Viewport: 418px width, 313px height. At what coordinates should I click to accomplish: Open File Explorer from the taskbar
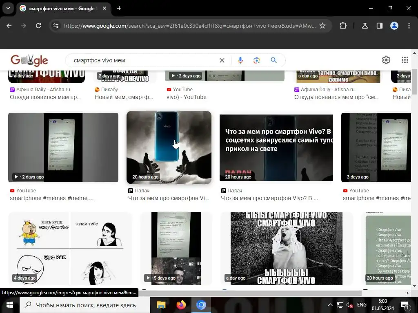161,305
